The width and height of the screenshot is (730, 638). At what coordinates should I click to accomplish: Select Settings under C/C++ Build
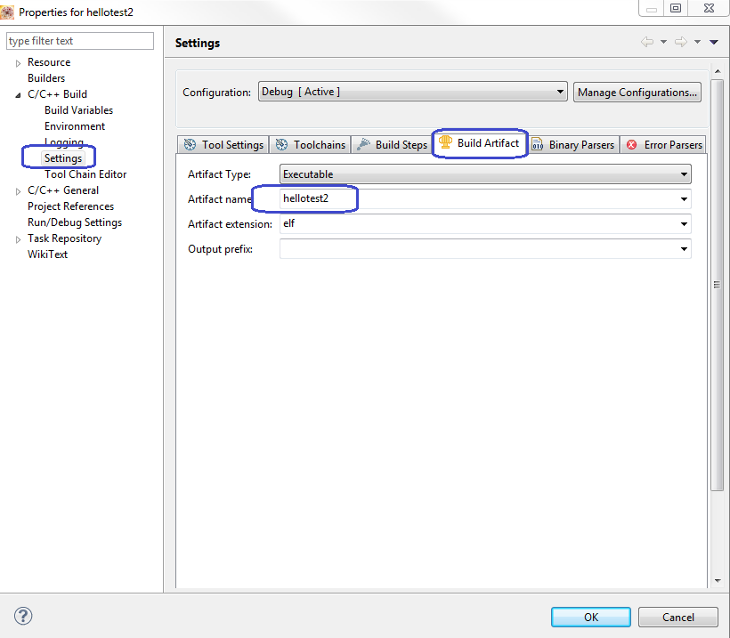tap(63, 158)
